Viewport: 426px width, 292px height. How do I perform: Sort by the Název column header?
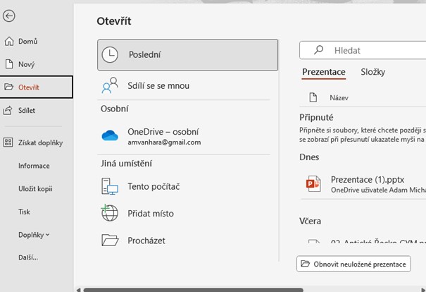click(339, 98)
